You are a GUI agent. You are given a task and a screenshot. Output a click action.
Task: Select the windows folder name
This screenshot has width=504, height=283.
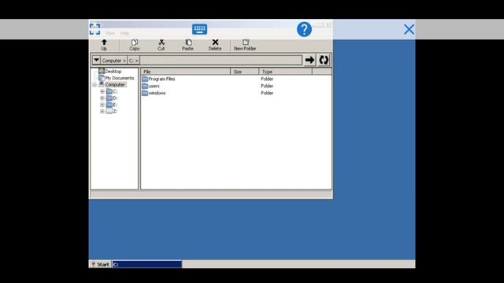157,93
